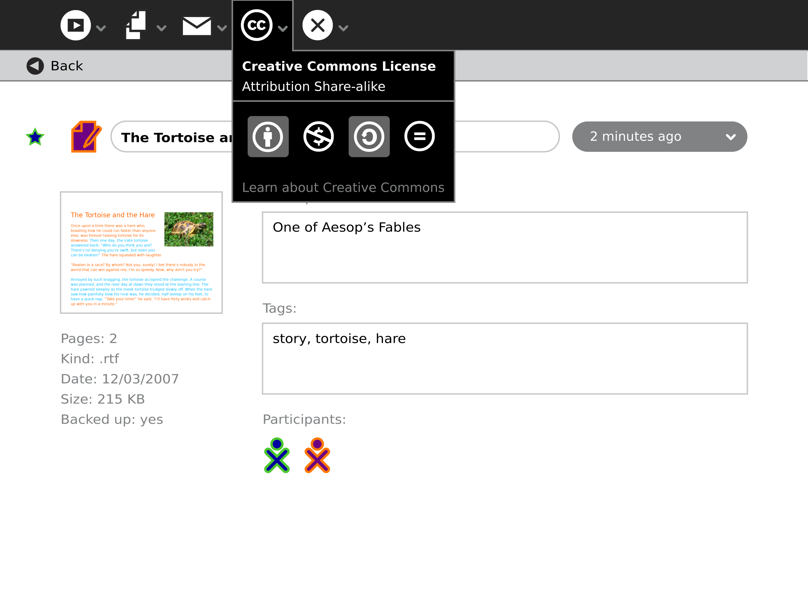Go Back to the journal list
The image size is (808, 606).
point(55,66)
